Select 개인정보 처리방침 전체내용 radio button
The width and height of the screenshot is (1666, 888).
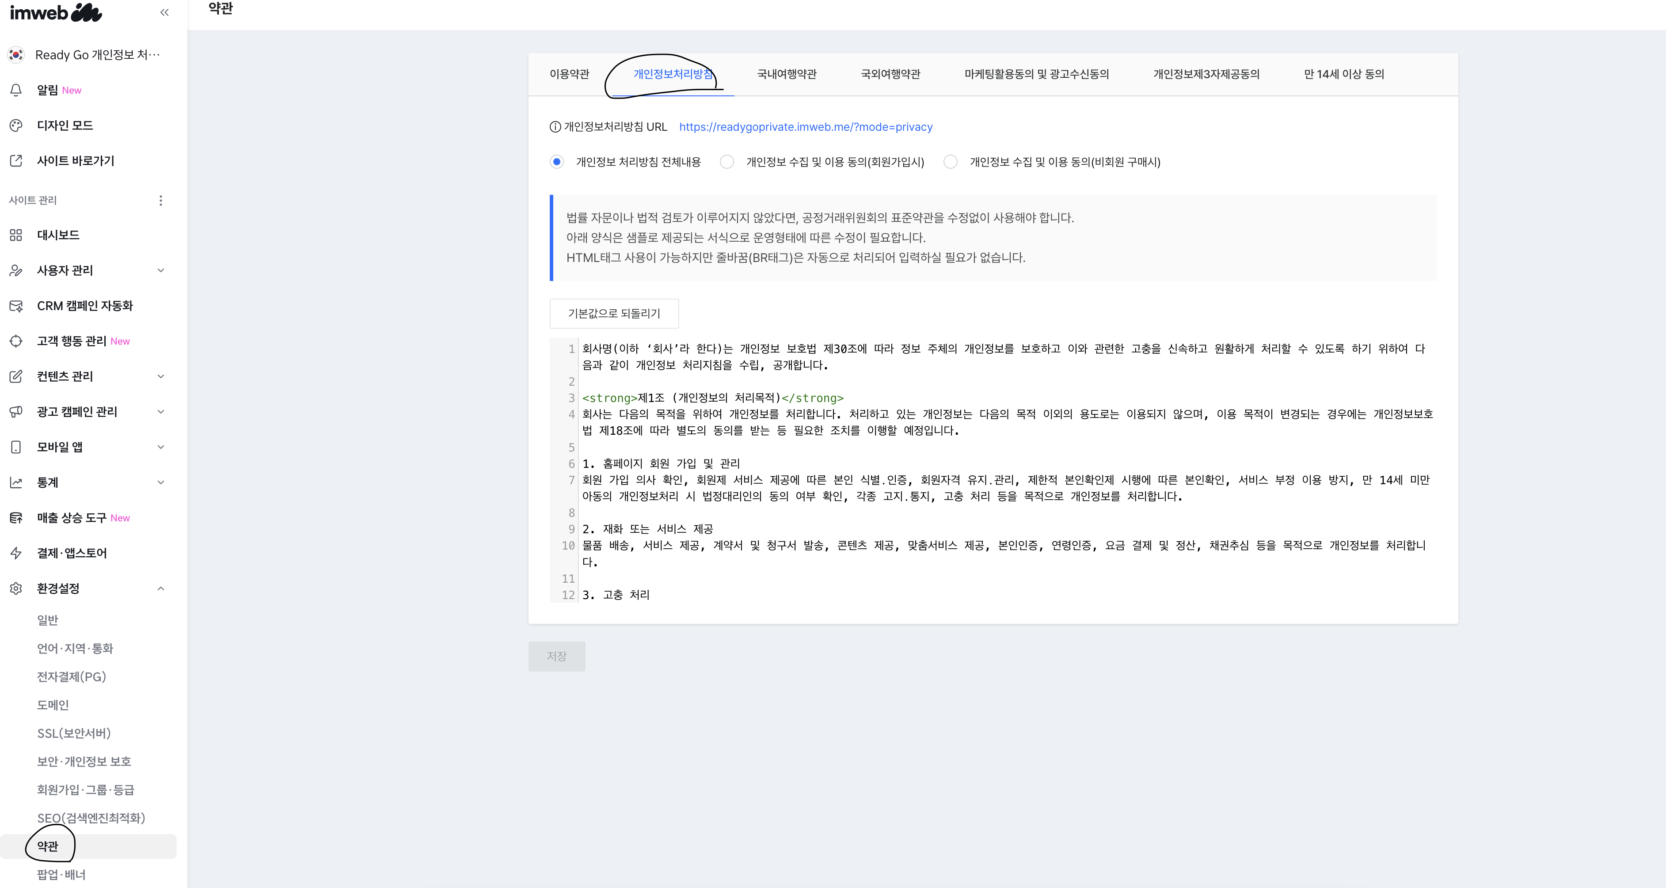557,162
